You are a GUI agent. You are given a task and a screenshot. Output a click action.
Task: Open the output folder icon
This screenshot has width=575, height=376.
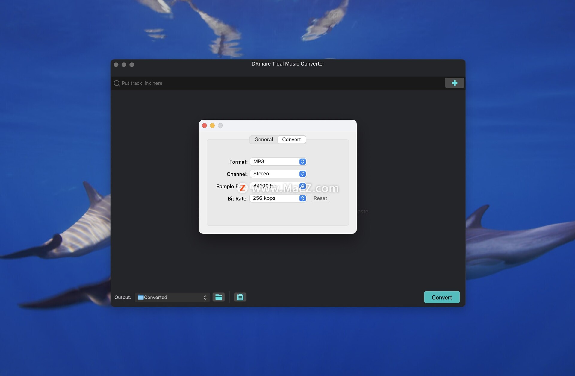(219, 297)
